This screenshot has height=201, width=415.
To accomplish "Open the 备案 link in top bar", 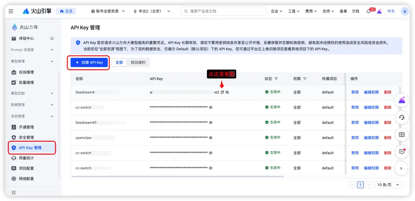I will click(x=343, y=11).
